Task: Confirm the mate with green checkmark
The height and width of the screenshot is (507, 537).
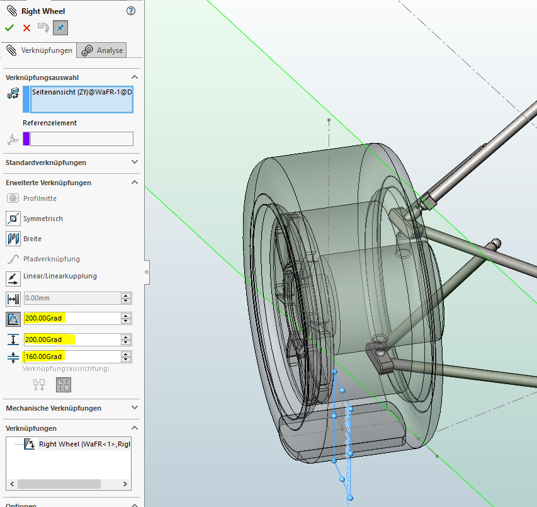Action: tap(9, 28)
